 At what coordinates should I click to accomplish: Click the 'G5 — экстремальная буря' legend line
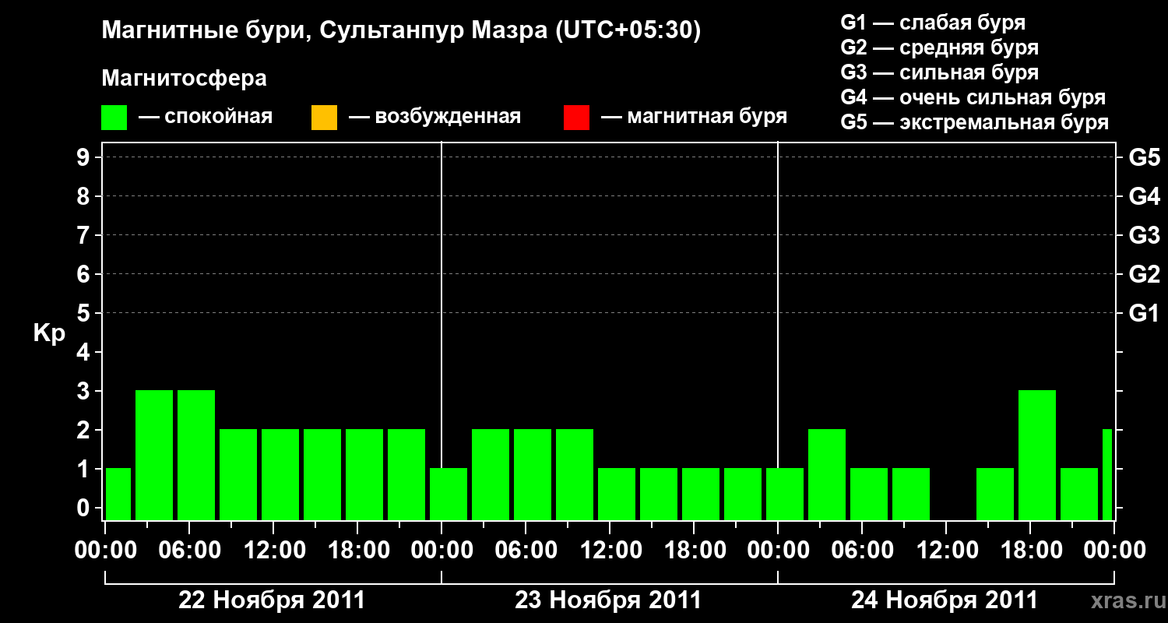(975, 122)
